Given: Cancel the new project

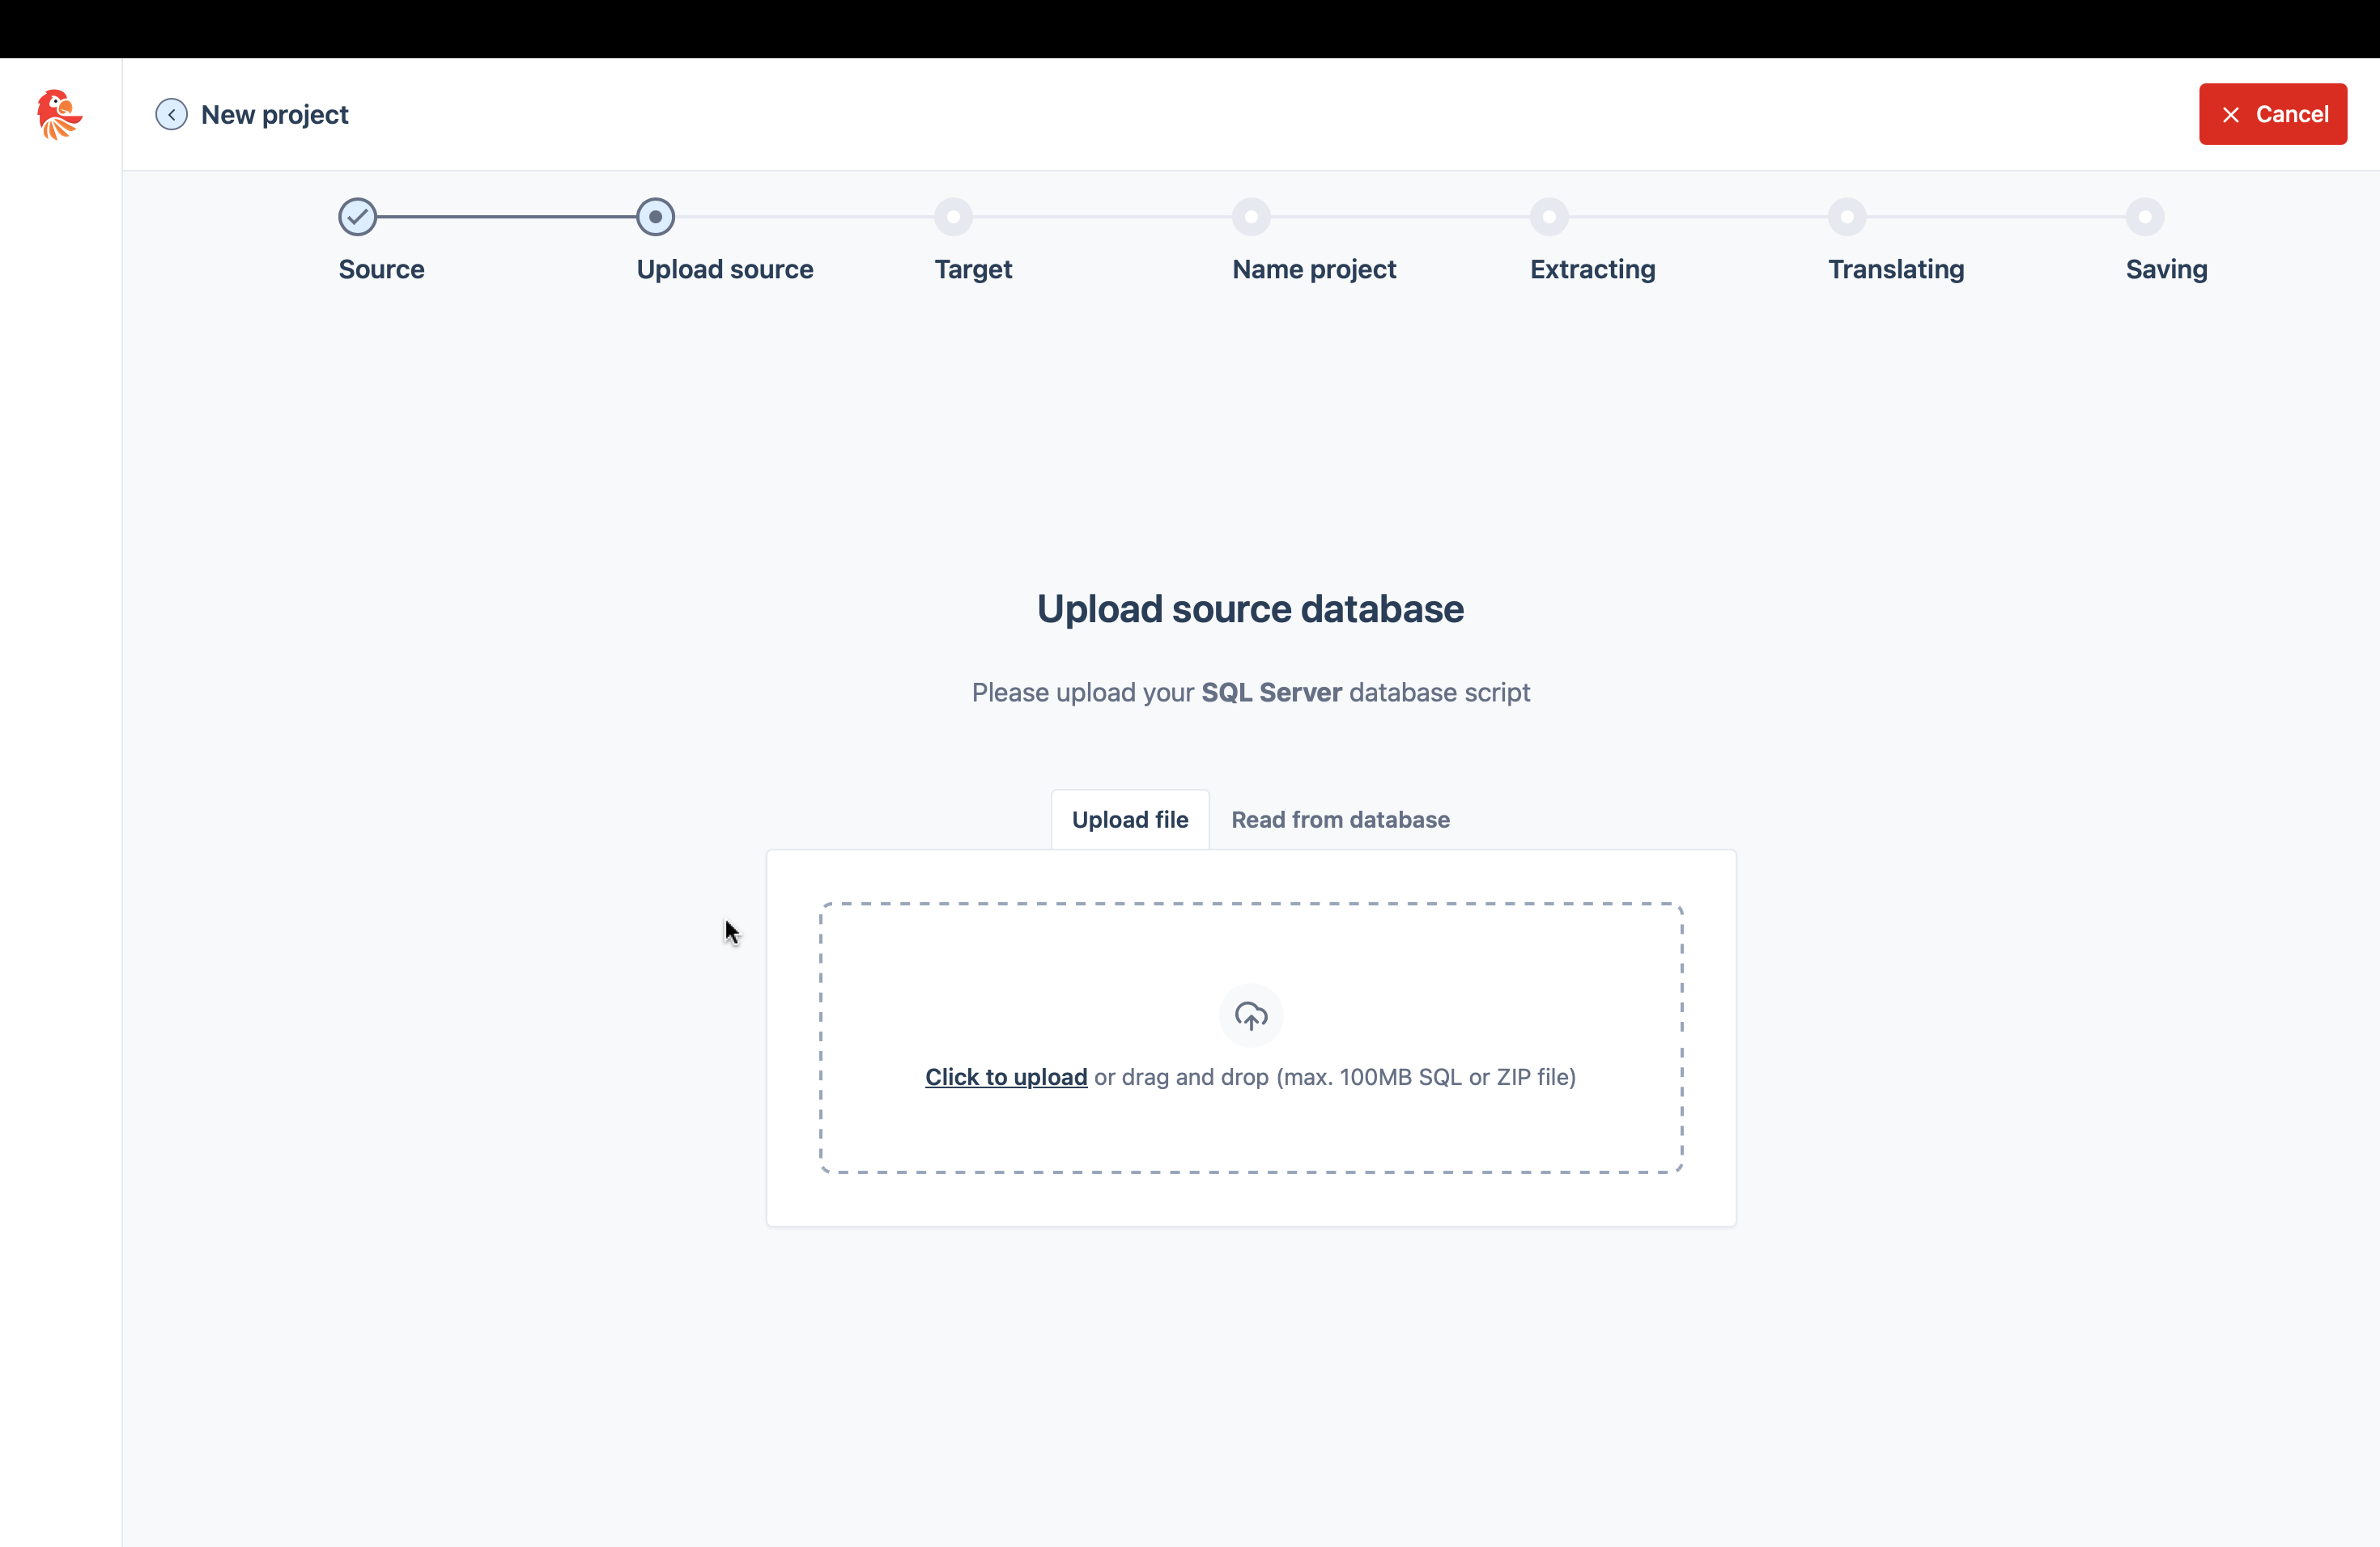Looking at the screenshot, I should tap(2272, 114).
